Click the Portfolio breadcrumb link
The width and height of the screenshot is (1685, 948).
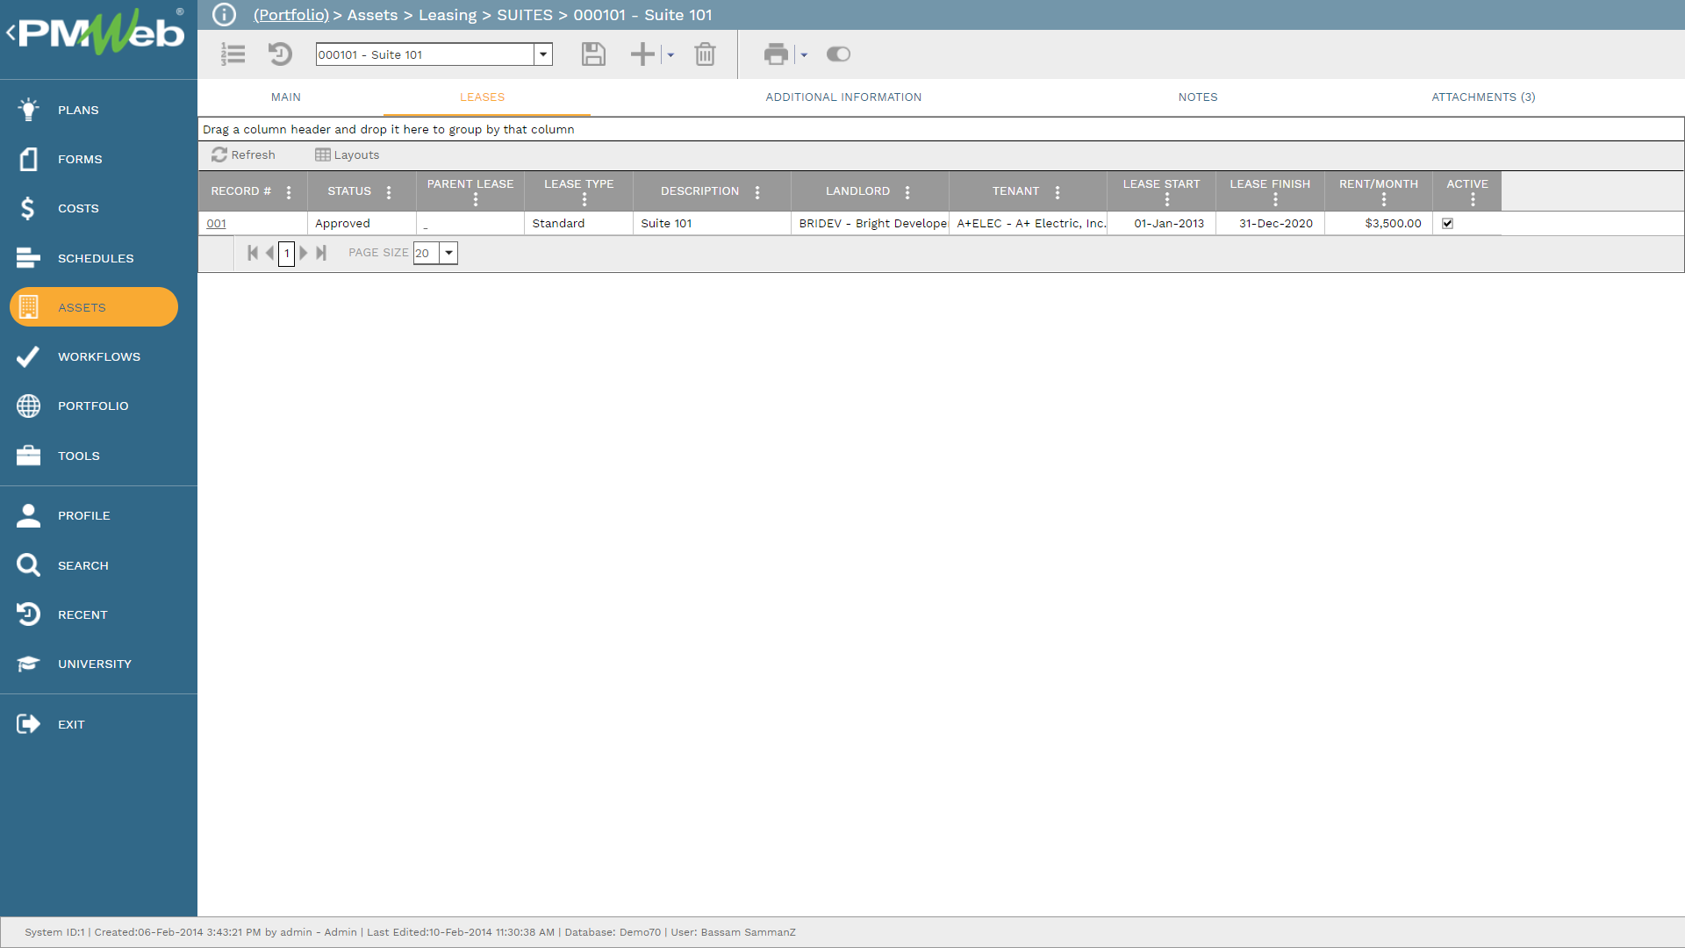click(290, 15)
